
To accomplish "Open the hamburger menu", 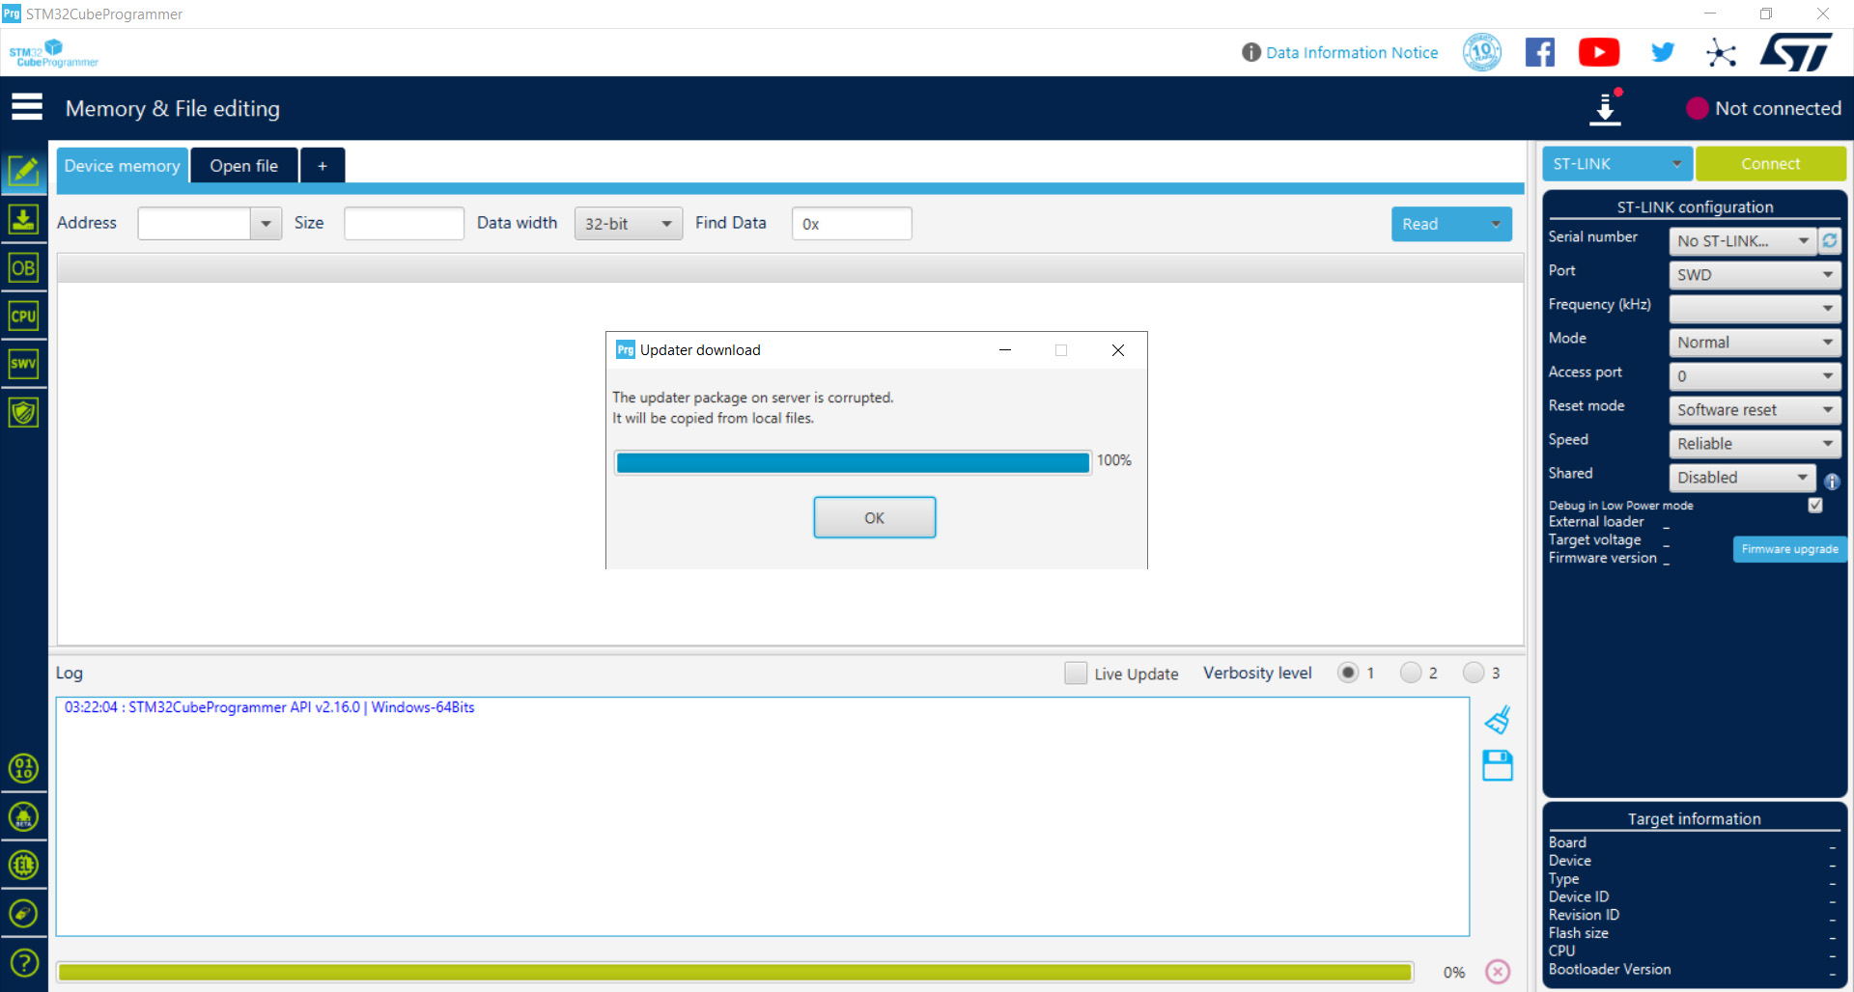I will point(27,106).
